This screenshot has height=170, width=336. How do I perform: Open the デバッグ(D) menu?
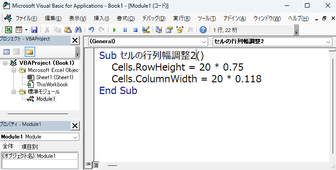coord(154,18)
